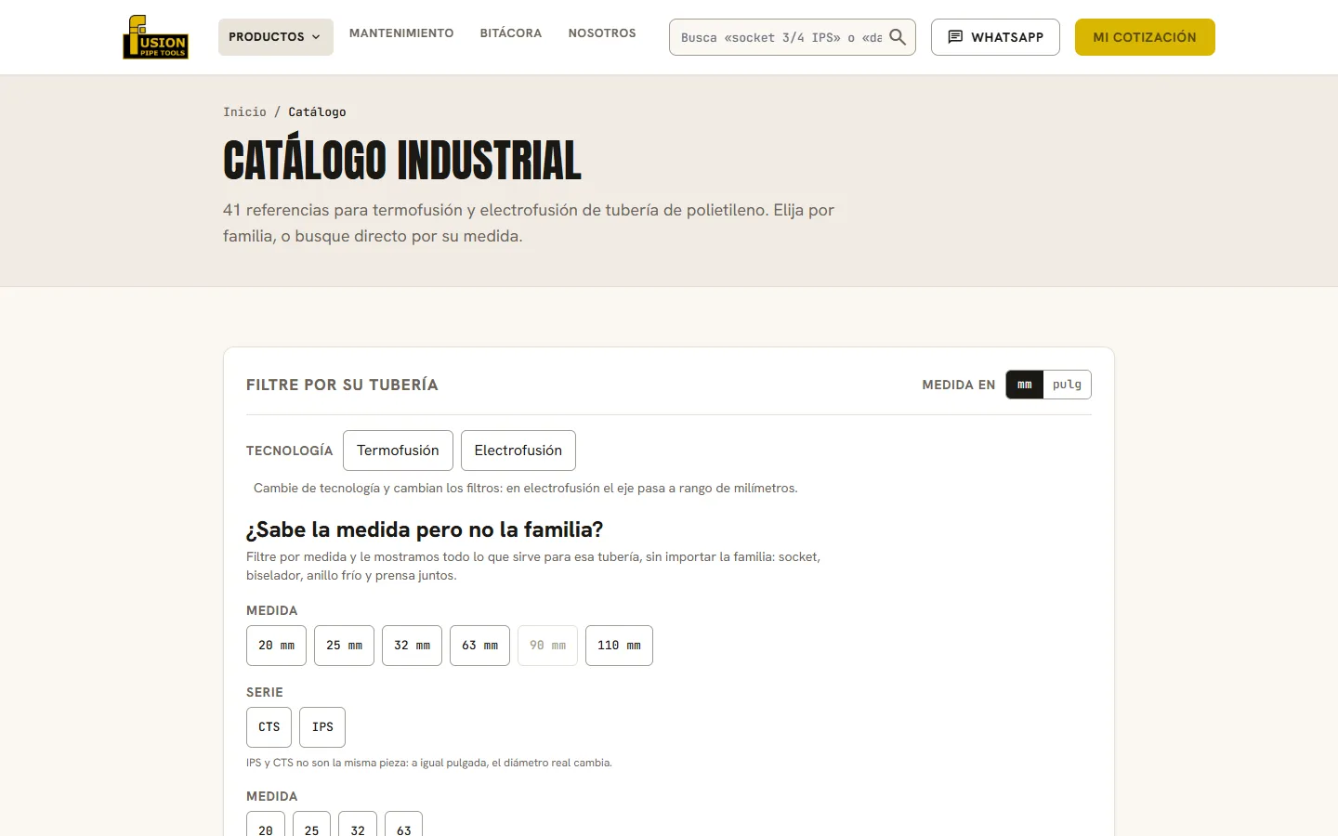Viewport: 1338px width, 836px height.
Task: Select the IPS series filter
Action: click(x=322, y=727)
